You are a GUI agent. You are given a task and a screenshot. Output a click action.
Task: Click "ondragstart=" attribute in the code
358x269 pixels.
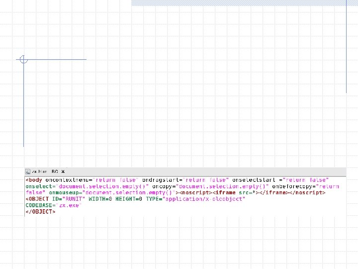click(x=162, y=180)
